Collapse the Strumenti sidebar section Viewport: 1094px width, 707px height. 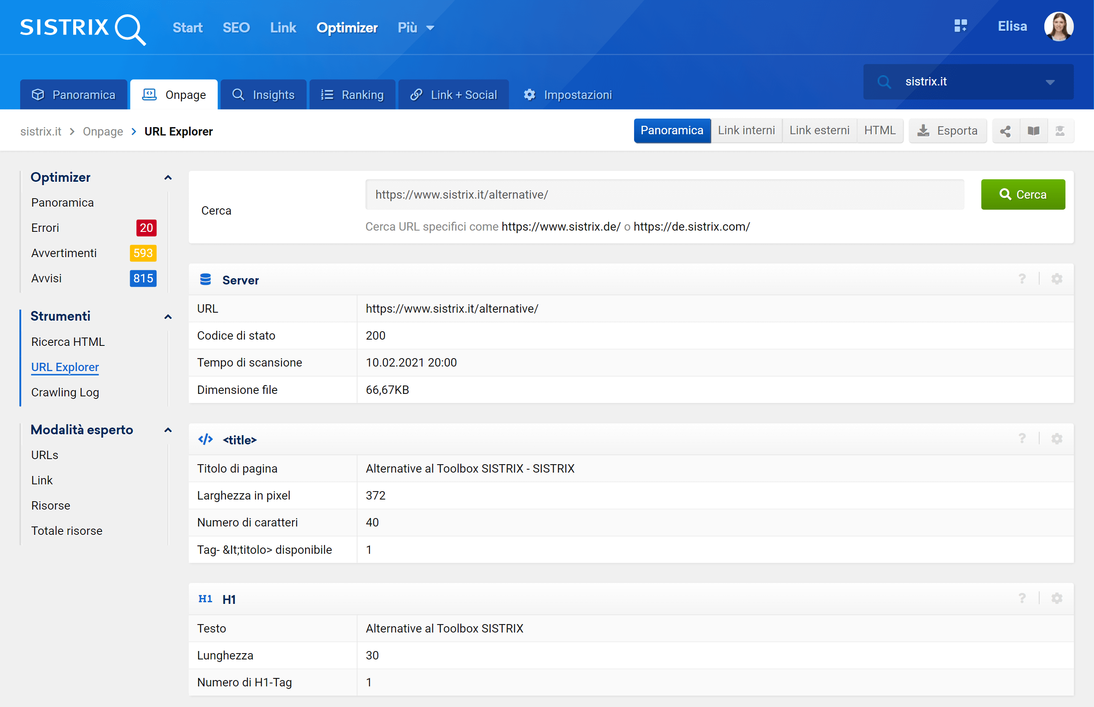[x=168, y=317]
